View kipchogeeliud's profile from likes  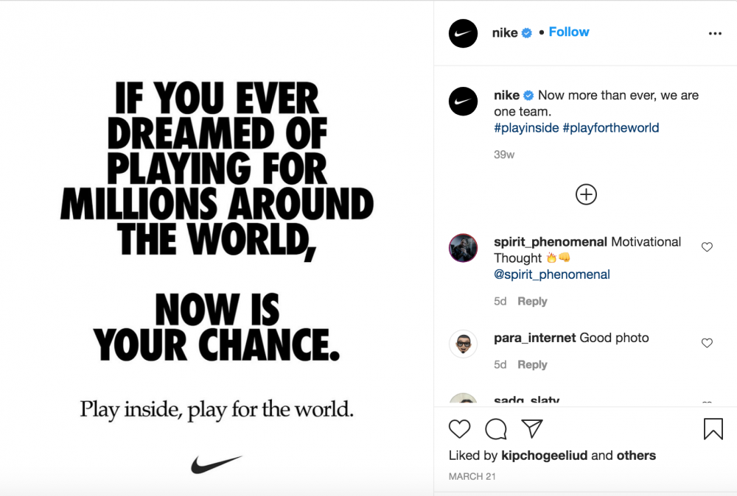click(x=545, y=456)
